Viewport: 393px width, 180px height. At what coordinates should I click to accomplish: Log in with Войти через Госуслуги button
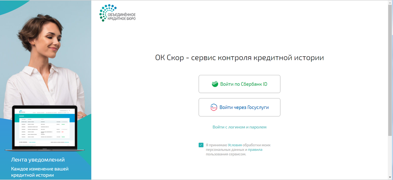coord(239,107)
